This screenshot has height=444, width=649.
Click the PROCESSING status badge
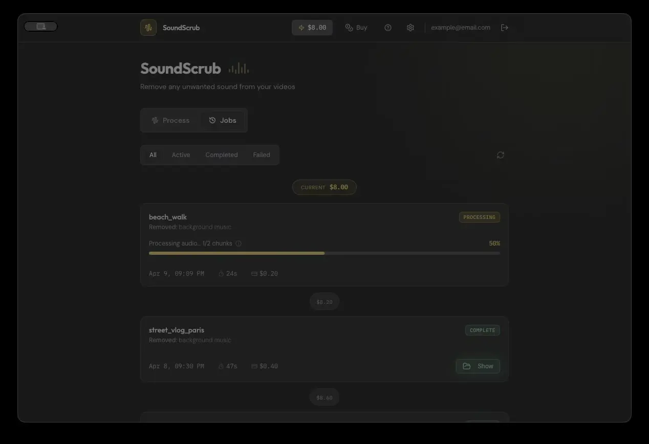coord(480,217)
